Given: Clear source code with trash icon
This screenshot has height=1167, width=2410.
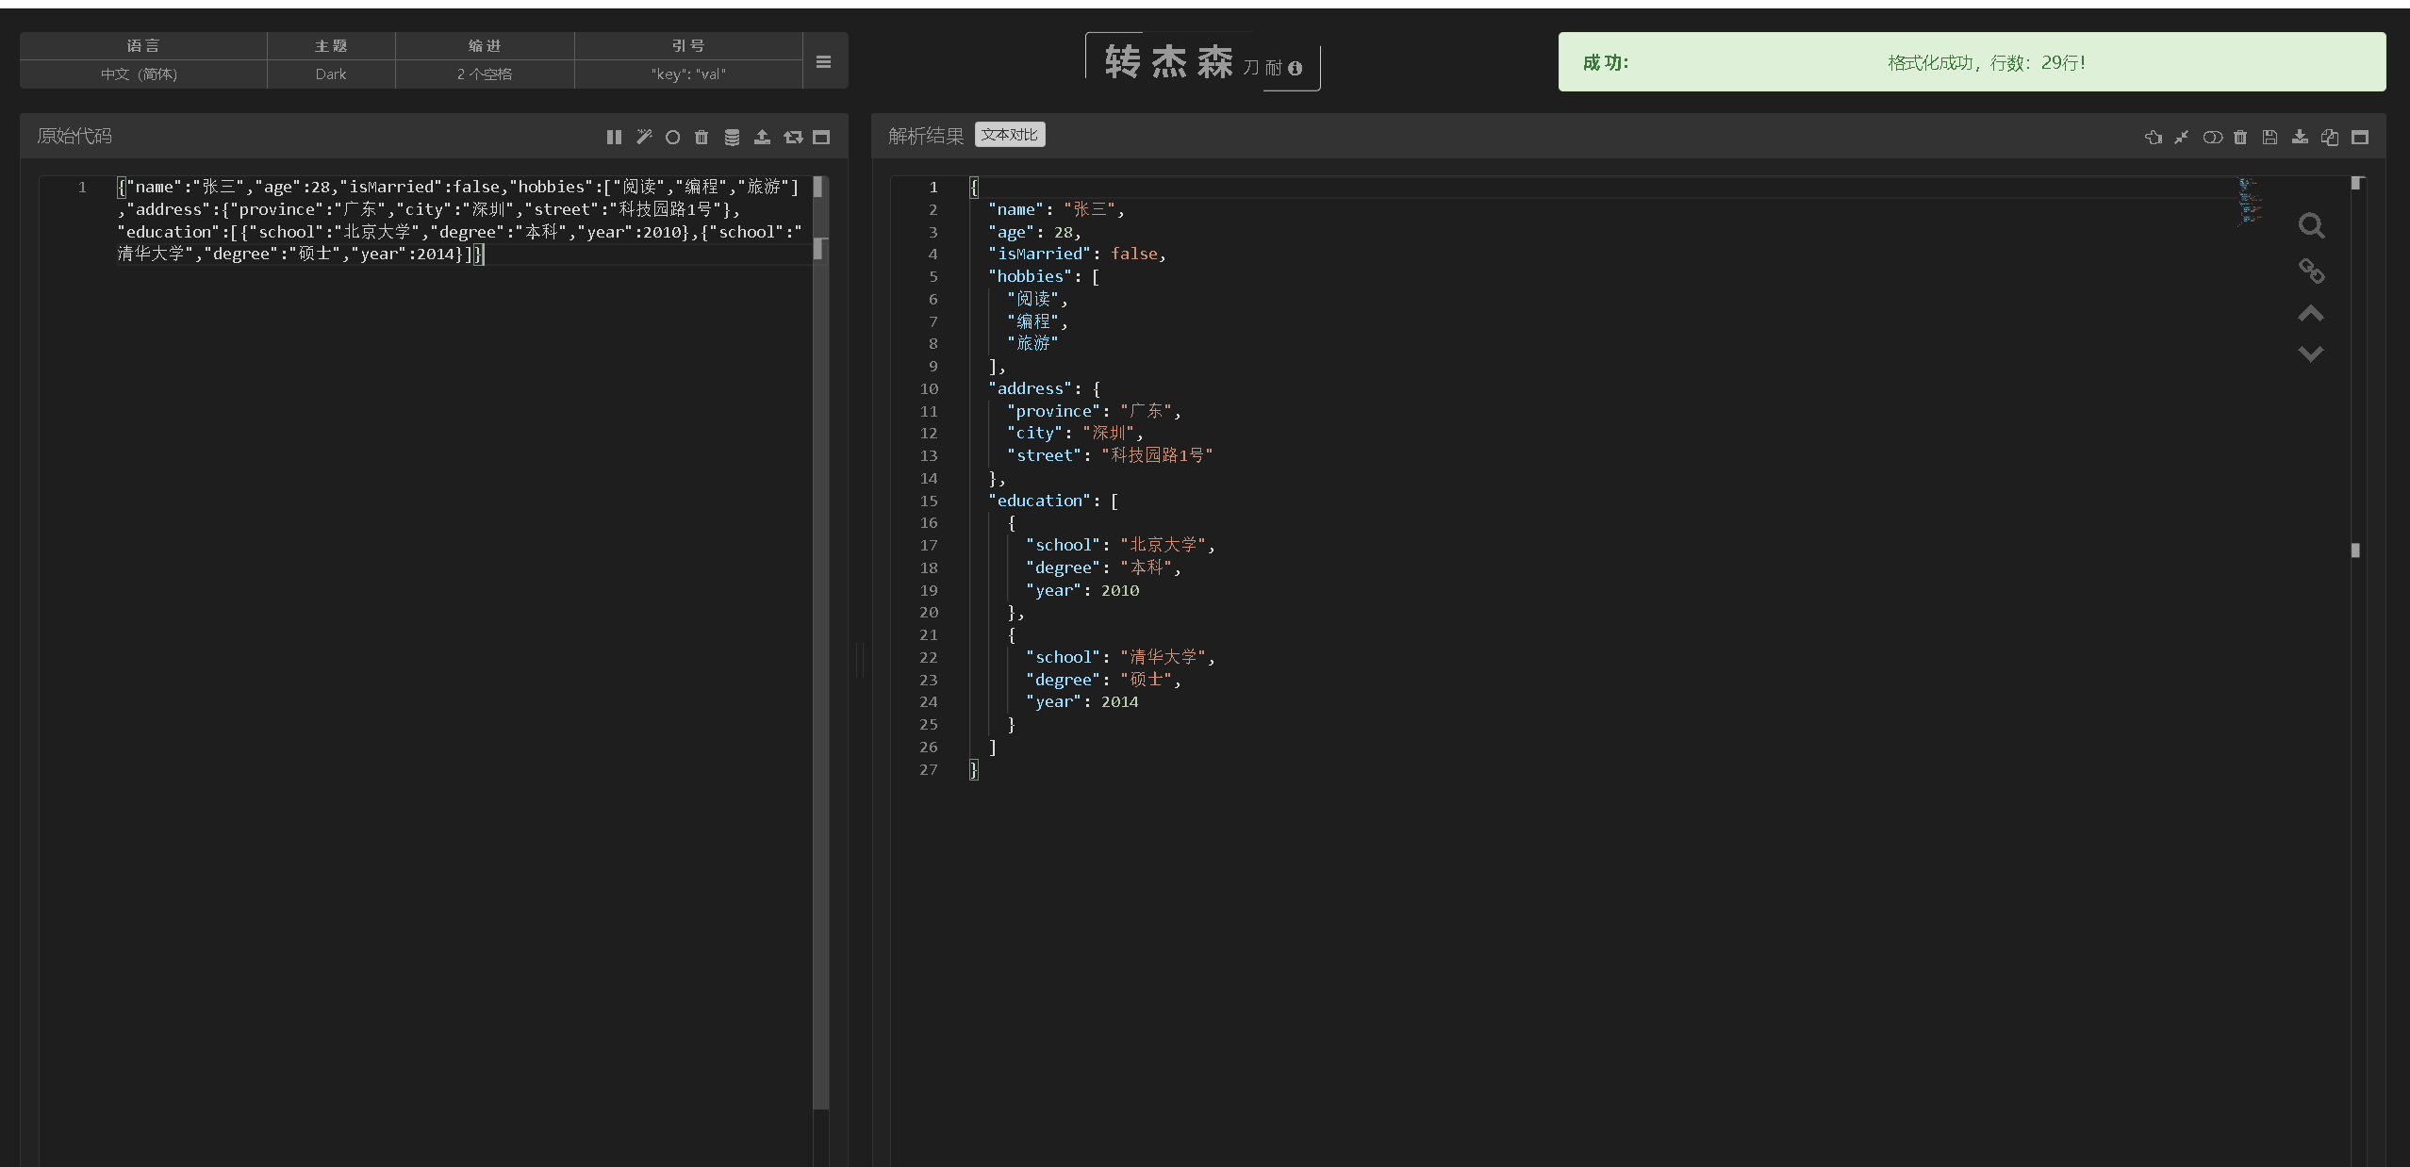Looking at the screenshot, I should click(x=702, y=137).
